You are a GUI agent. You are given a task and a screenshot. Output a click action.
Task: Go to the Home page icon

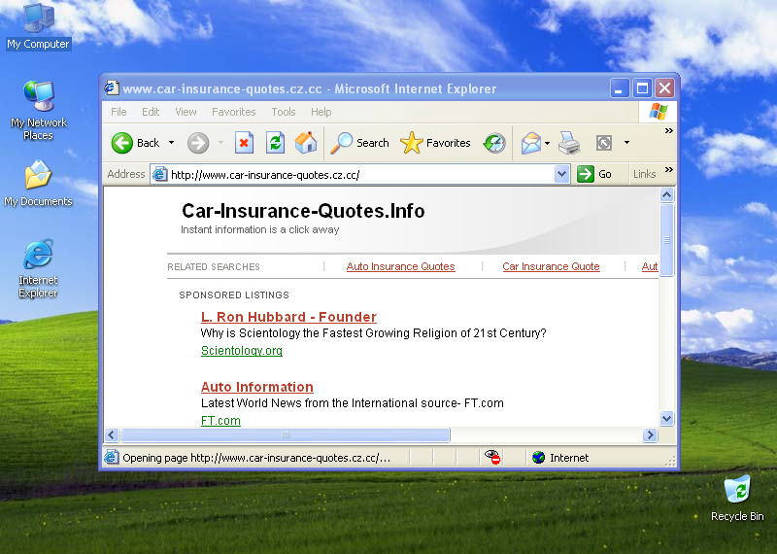pyautogui.click(x=306, y=143)
